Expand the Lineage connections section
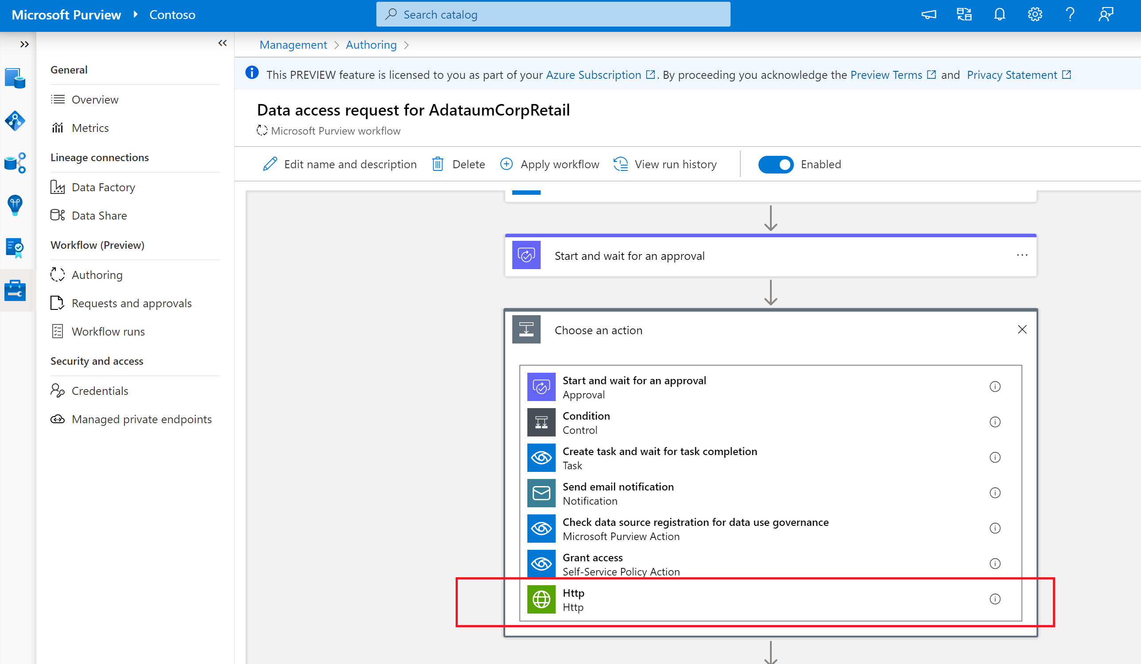1141x664 pixels. click(100, 157)
